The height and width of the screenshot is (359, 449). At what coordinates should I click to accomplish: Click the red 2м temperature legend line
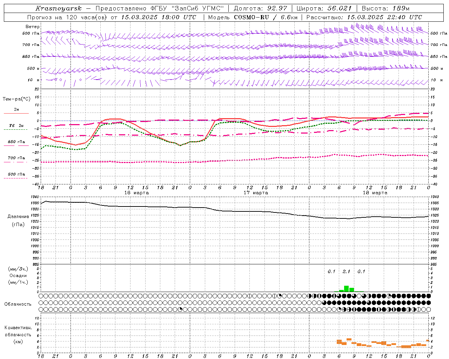16,113
